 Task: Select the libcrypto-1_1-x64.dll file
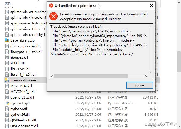pyautogui.click(x=26, y=52)
